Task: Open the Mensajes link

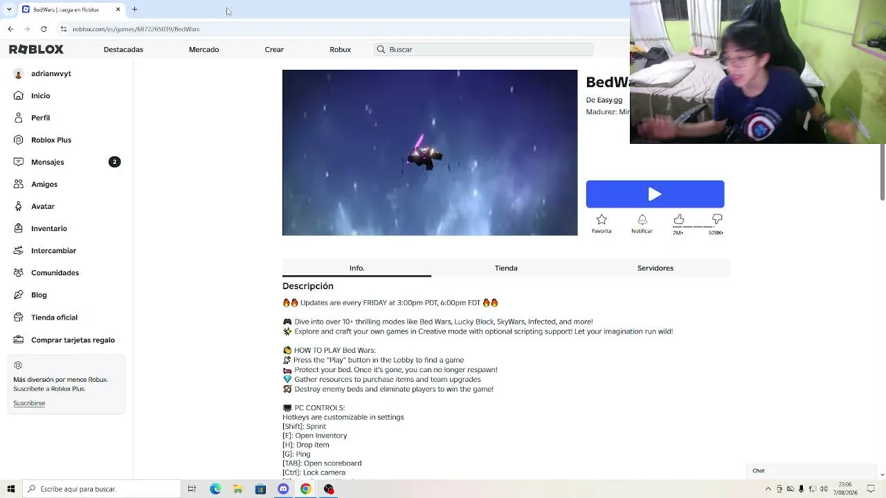Action: click(x=47, y=162)
